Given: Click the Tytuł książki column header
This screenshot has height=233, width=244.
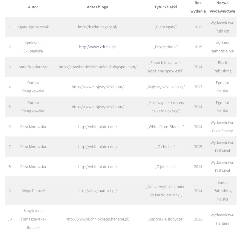Looking at the screenshot, I should tap(165, 7).
